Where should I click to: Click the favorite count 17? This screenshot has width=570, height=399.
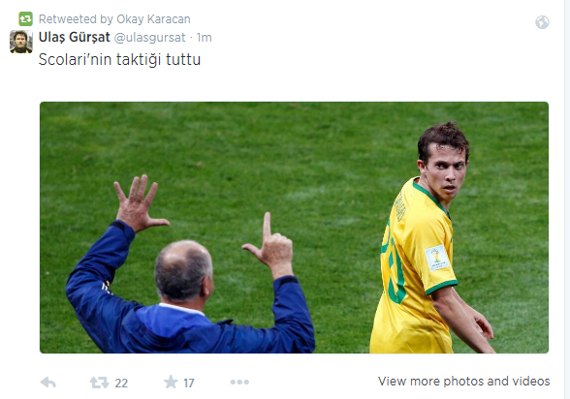[x=189, y=384]
